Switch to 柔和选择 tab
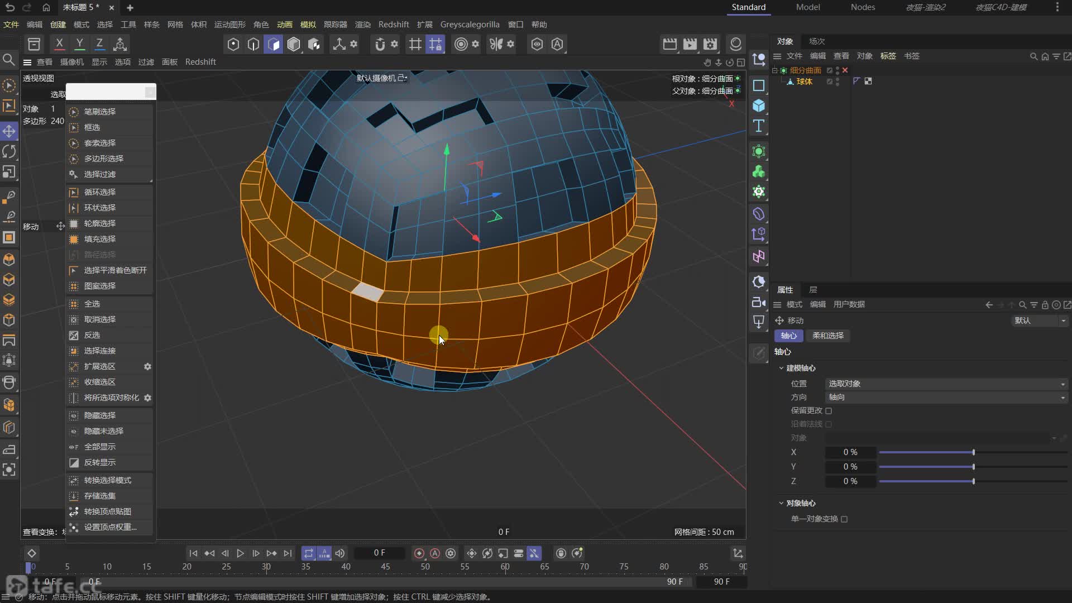This screenshot has width=1072, height=603. 828,336
